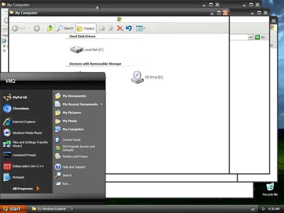
Task: Open My Music from Start menu
Action: (79, 121)
